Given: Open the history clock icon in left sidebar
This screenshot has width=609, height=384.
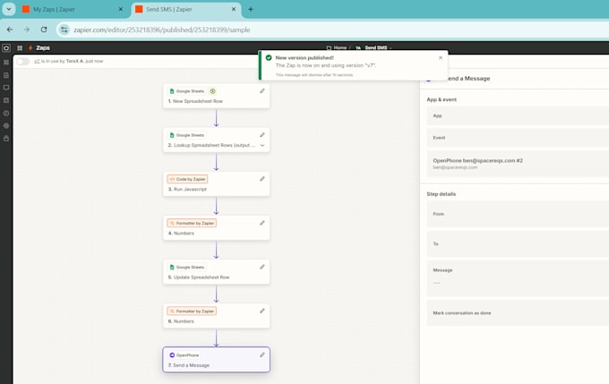Looking at the screenshot, I should 6,113.
